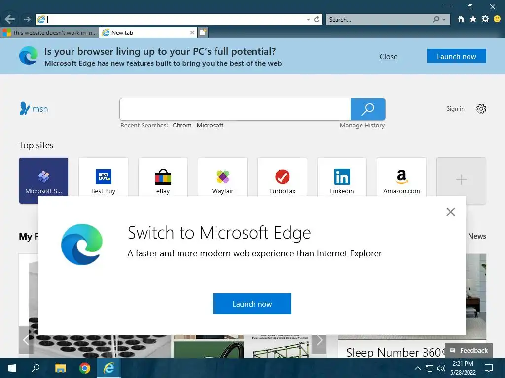The width and height of the screenshot is (505, 378).
Task: Click the magnifier in the toolbar search box
Action: tap(436, 19)
